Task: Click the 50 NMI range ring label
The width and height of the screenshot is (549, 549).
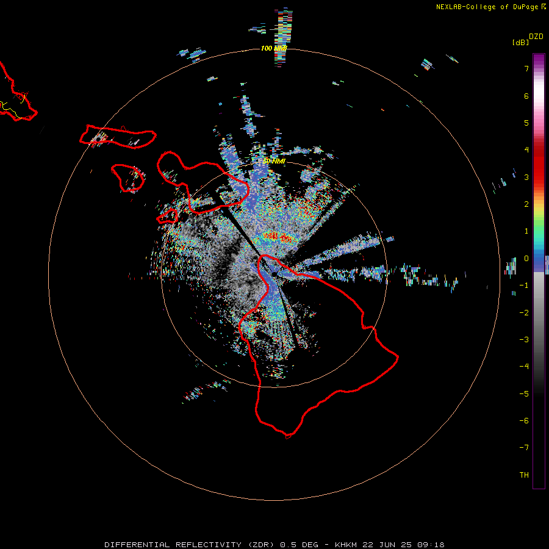Action: [x=274, y=162]
